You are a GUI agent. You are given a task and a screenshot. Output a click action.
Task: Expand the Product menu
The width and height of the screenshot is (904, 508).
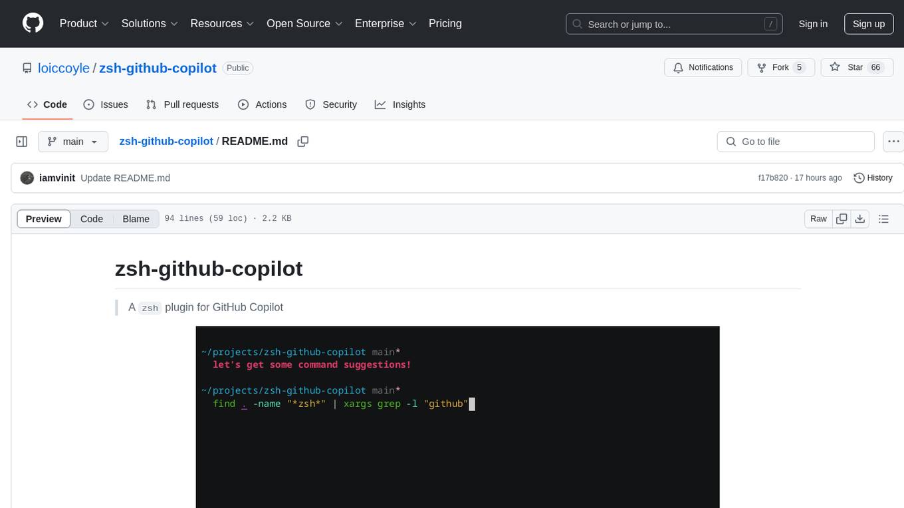coord(84,23)
